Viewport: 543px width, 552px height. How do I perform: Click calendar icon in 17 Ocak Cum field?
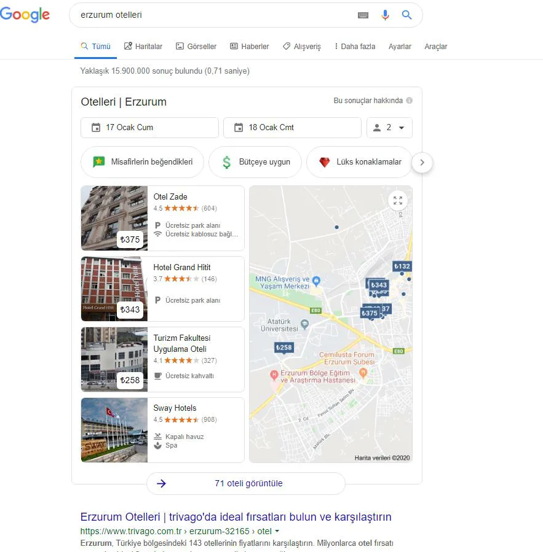96,128
